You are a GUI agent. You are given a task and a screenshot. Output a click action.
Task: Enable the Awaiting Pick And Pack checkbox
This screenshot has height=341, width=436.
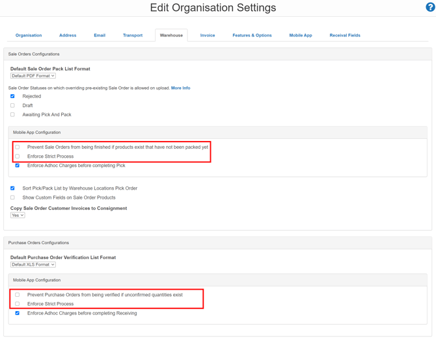(x=12, y=114)
